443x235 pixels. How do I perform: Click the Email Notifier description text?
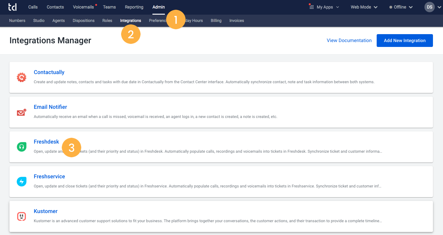click(x=155, y=117)
